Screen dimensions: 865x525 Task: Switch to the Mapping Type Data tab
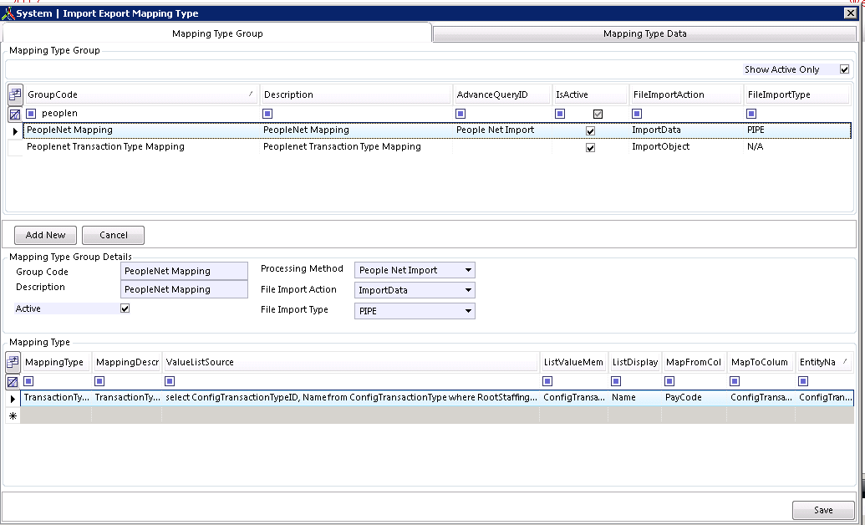tap(645, 33)
